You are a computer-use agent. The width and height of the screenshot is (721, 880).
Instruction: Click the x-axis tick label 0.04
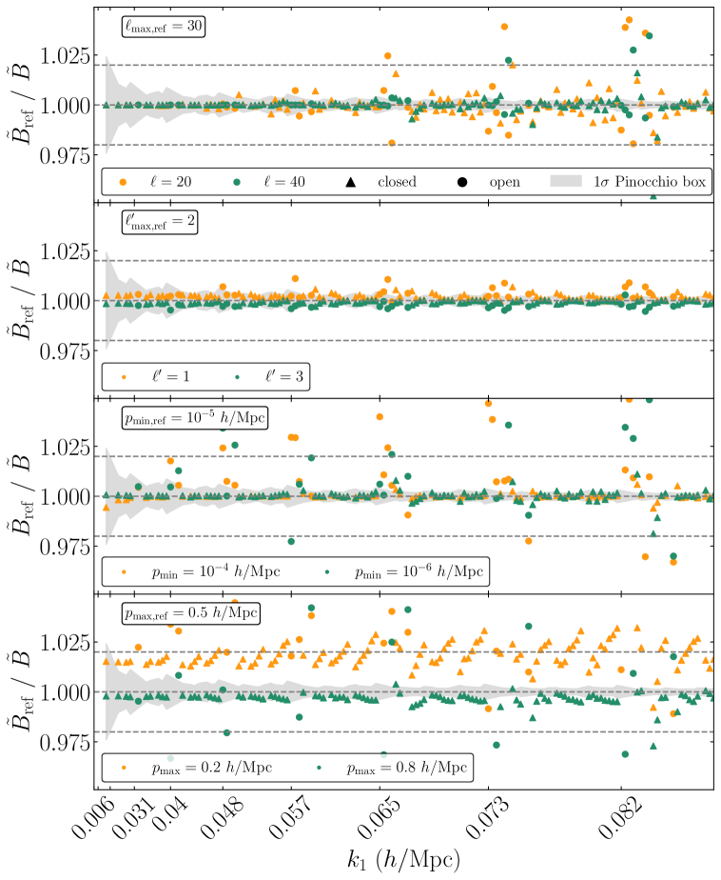pos(169,814)
